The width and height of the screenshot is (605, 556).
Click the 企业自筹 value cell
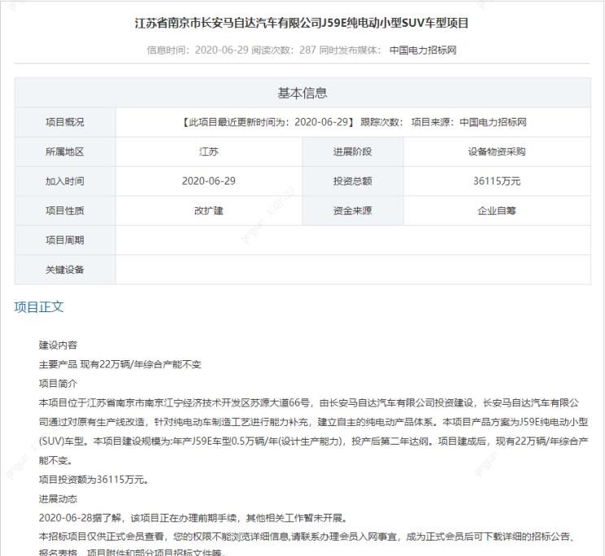[497, 211]
